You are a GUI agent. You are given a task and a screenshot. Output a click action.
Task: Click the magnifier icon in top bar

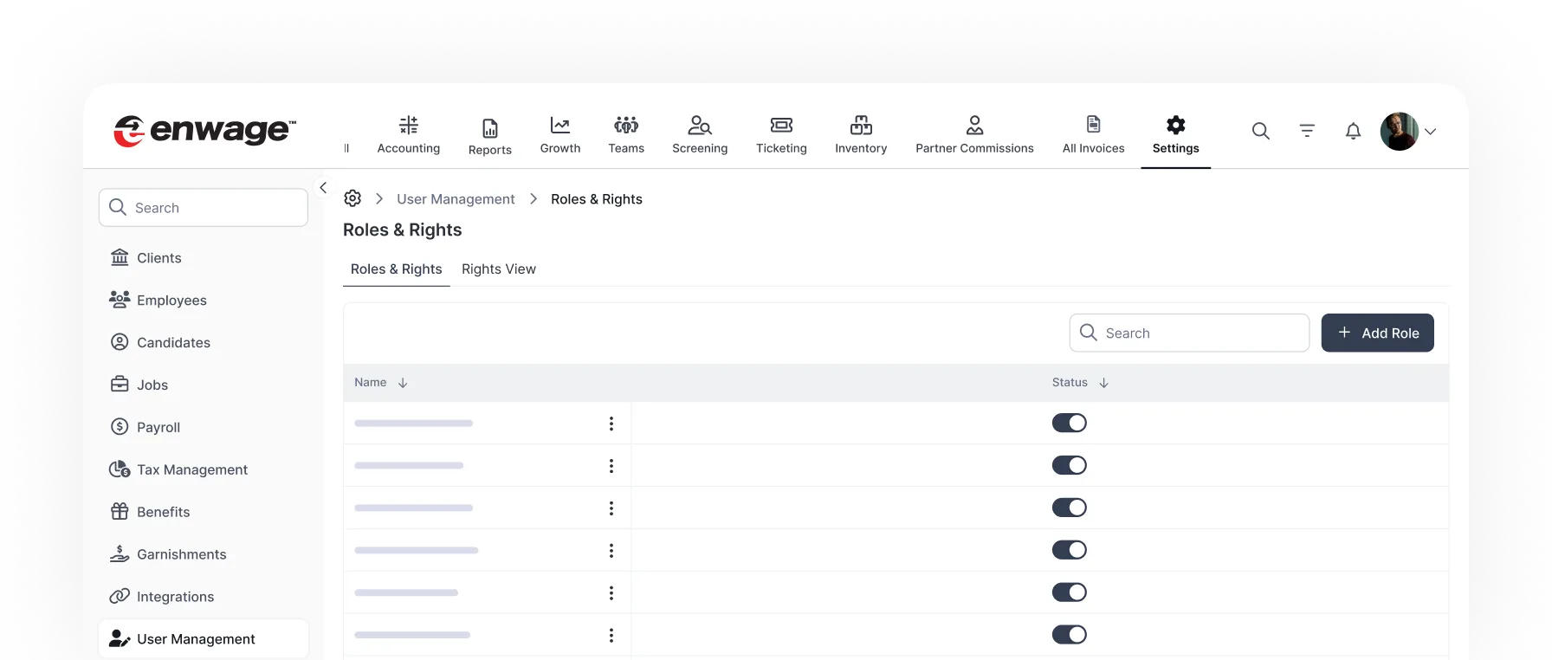pyautogui.click(x=1261, y=131)
